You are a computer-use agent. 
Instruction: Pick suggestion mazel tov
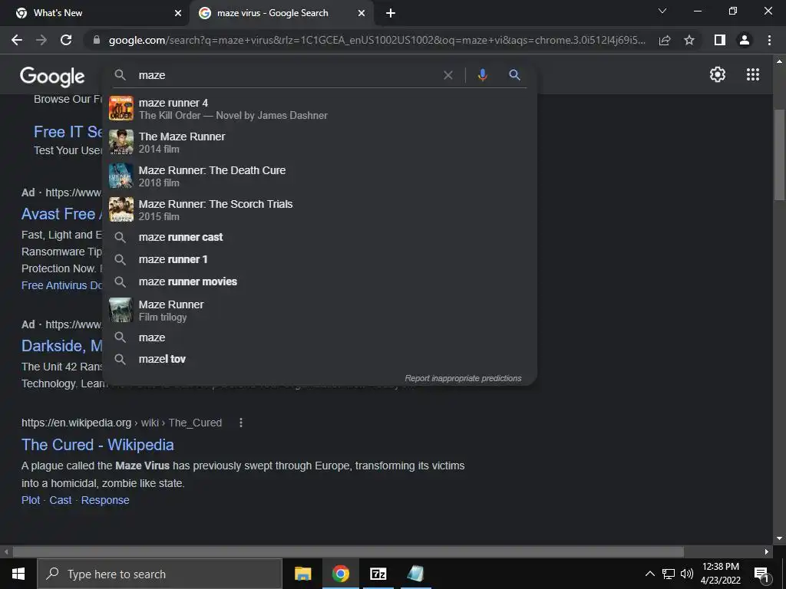click(319, 359)
